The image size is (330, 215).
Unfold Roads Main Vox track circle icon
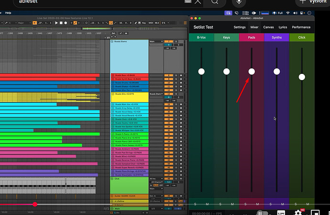click(x=113, y=104)
